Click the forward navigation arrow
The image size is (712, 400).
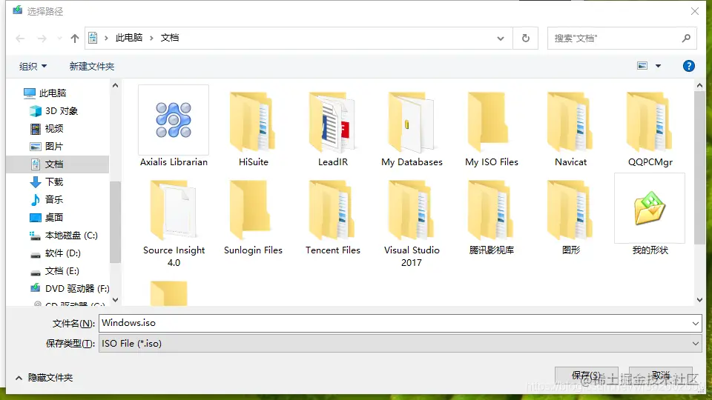(x=42, y=39)
